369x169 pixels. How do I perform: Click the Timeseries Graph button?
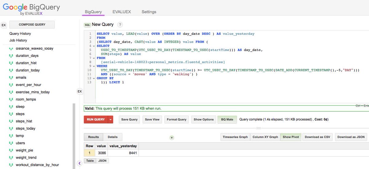(x=235, y=137)
